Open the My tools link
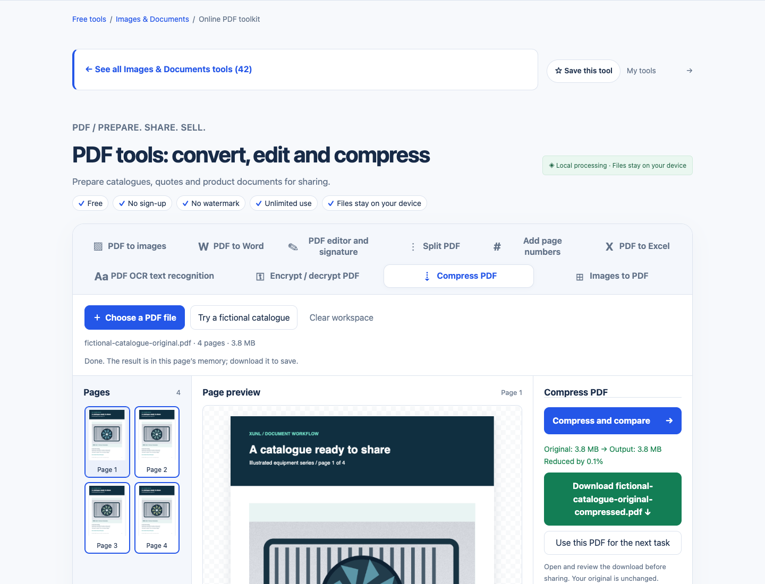This screenshot has width=765, height=584. (x=641, y=71)
